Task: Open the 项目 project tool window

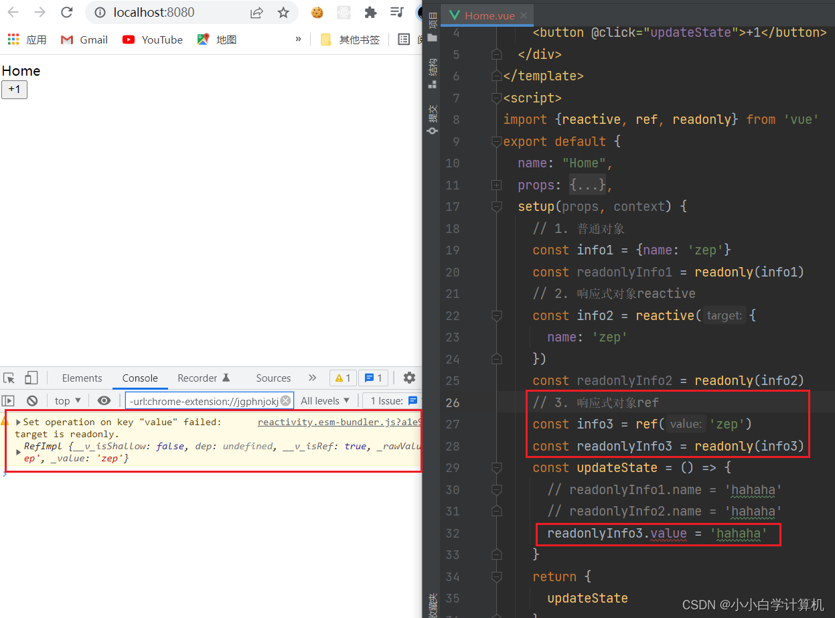Action: tap(433, 27)
